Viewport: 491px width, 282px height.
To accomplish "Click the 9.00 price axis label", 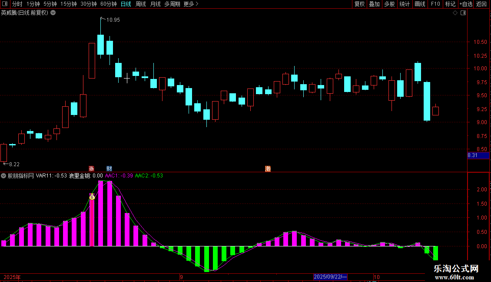I will [481, 122].
